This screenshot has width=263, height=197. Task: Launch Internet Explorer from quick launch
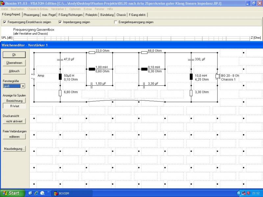tap(36, 193)
